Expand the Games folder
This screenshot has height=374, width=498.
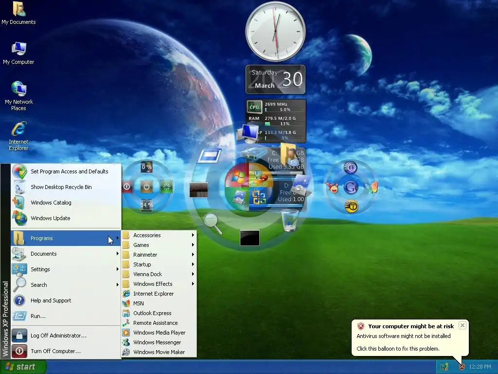coord(159,245)
